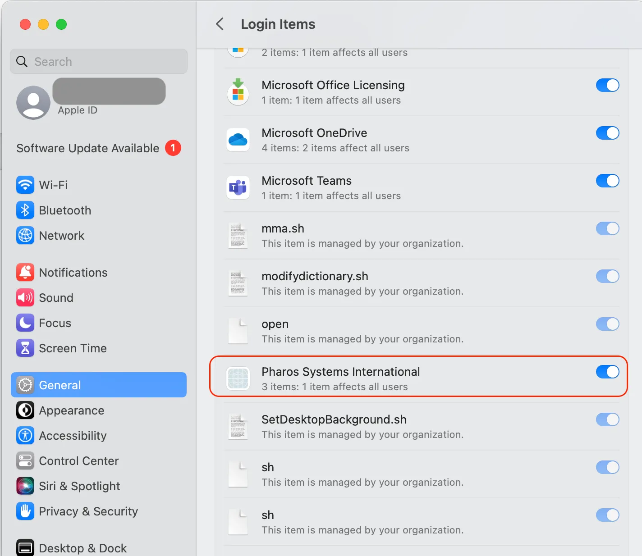Screen dimensions: 642x556
Task: Disable Pharos Systems International toggle
Action: click(607, 372)
